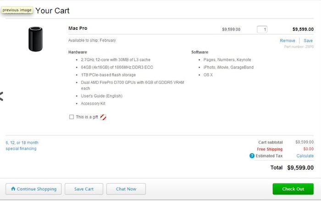
Task: Click the previous image arrow on left edge
Action: point(2,96)
